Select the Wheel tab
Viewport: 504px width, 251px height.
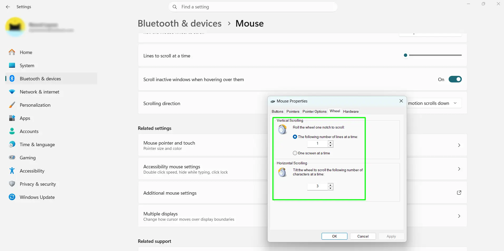click(335, 111)
